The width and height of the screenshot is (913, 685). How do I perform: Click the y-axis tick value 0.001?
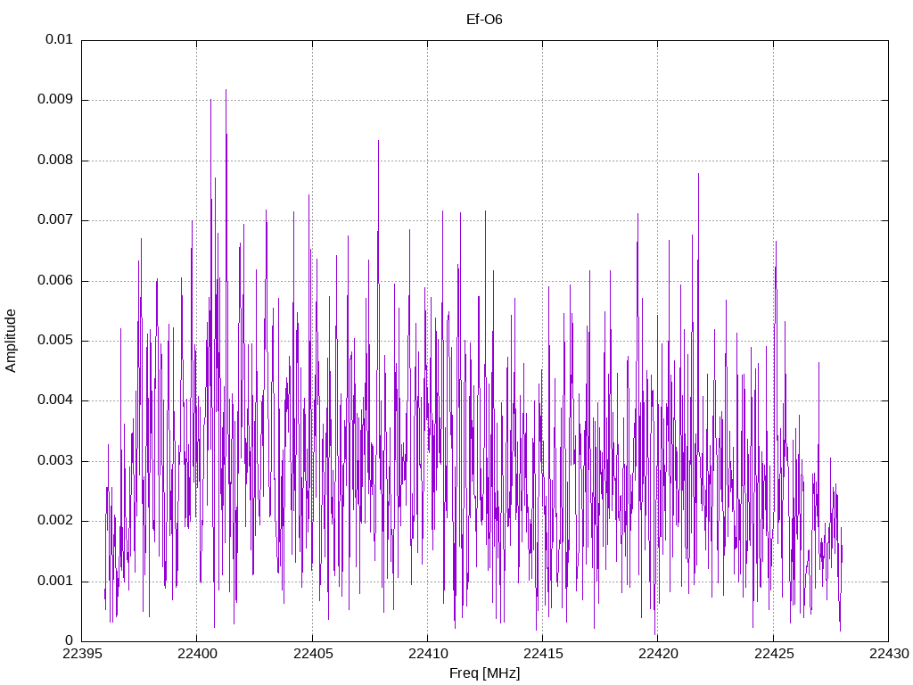[x=55, y=582]
